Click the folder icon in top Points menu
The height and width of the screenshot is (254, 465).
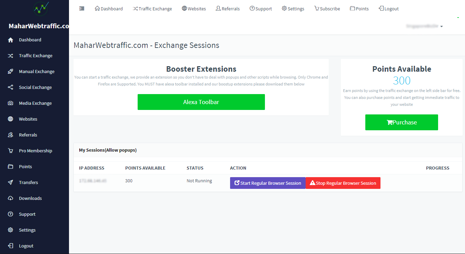pos(353,8)
